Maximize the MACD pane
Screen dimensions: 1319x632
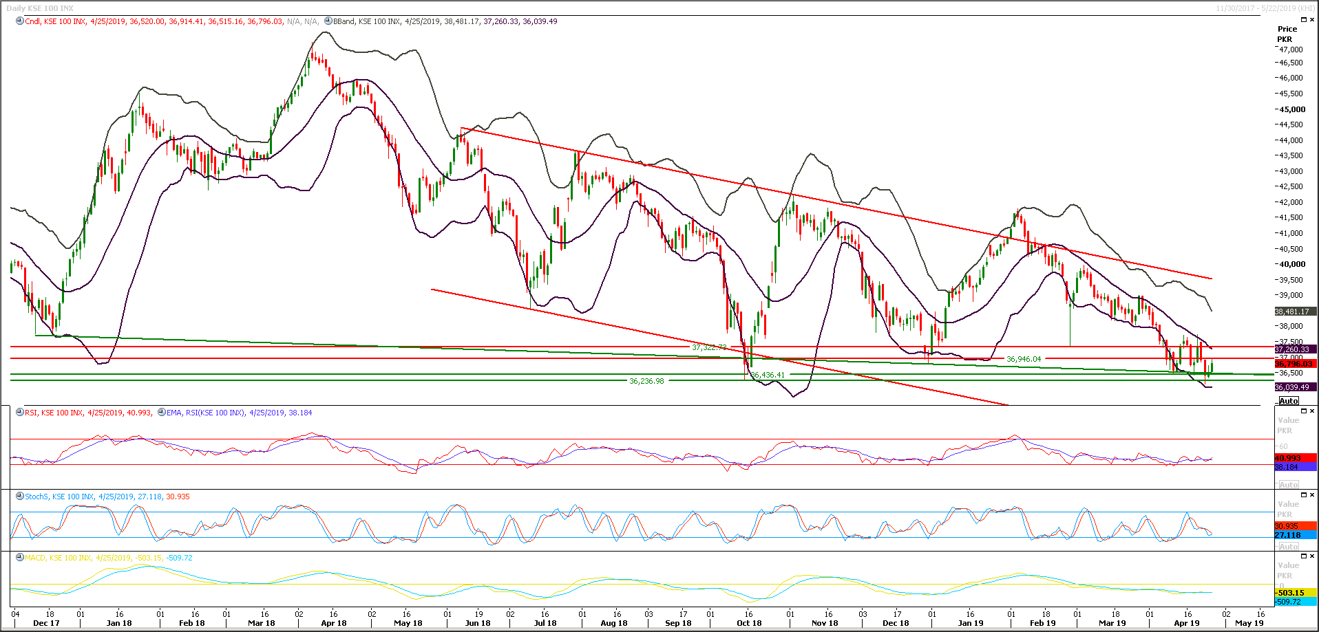click(x=1303, y=556)
